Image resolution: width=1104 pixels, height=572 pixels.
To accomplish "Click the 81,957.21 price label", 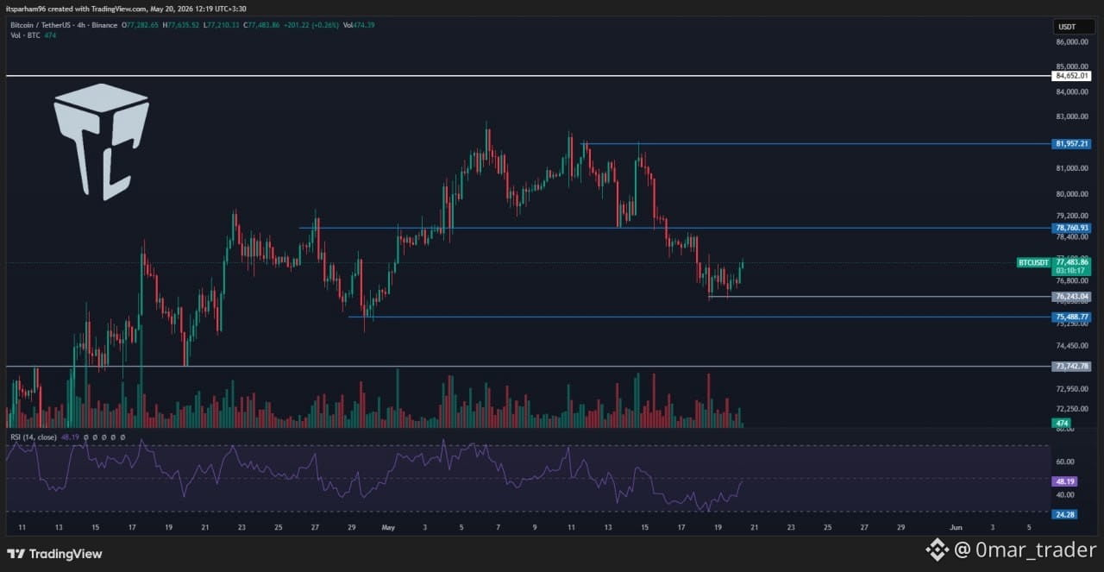I will 1072,143.
